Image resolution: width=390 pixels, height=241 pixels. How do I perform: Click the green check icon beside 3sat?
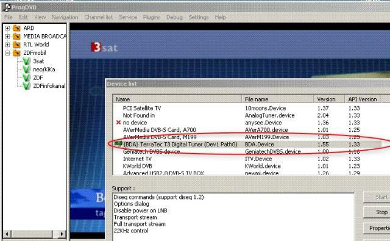(26, 61)
